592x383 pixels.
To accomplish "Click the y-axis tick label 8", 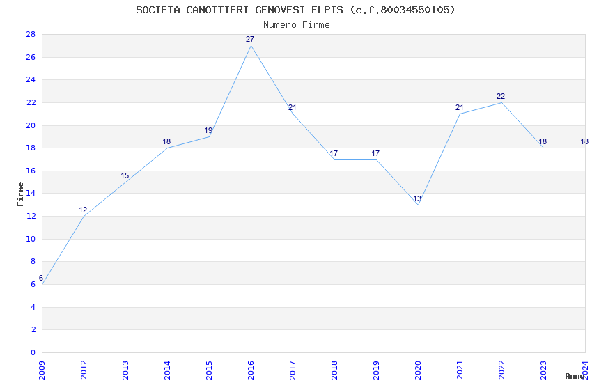I will (x=33, y=262).
